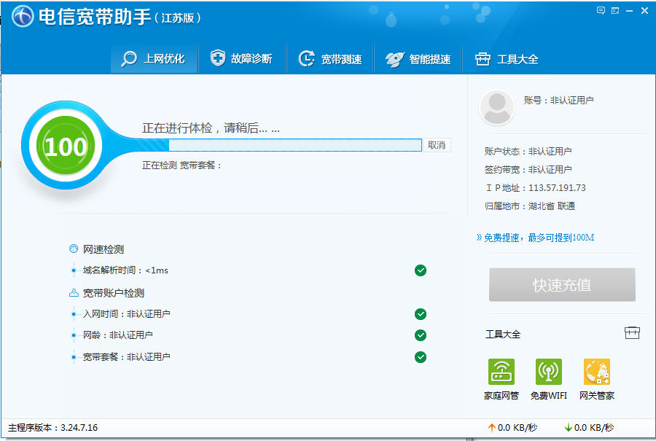Select 宽带套餐：非认证用户 result row
Screen dimensions: 656x441
click(249, 357)
